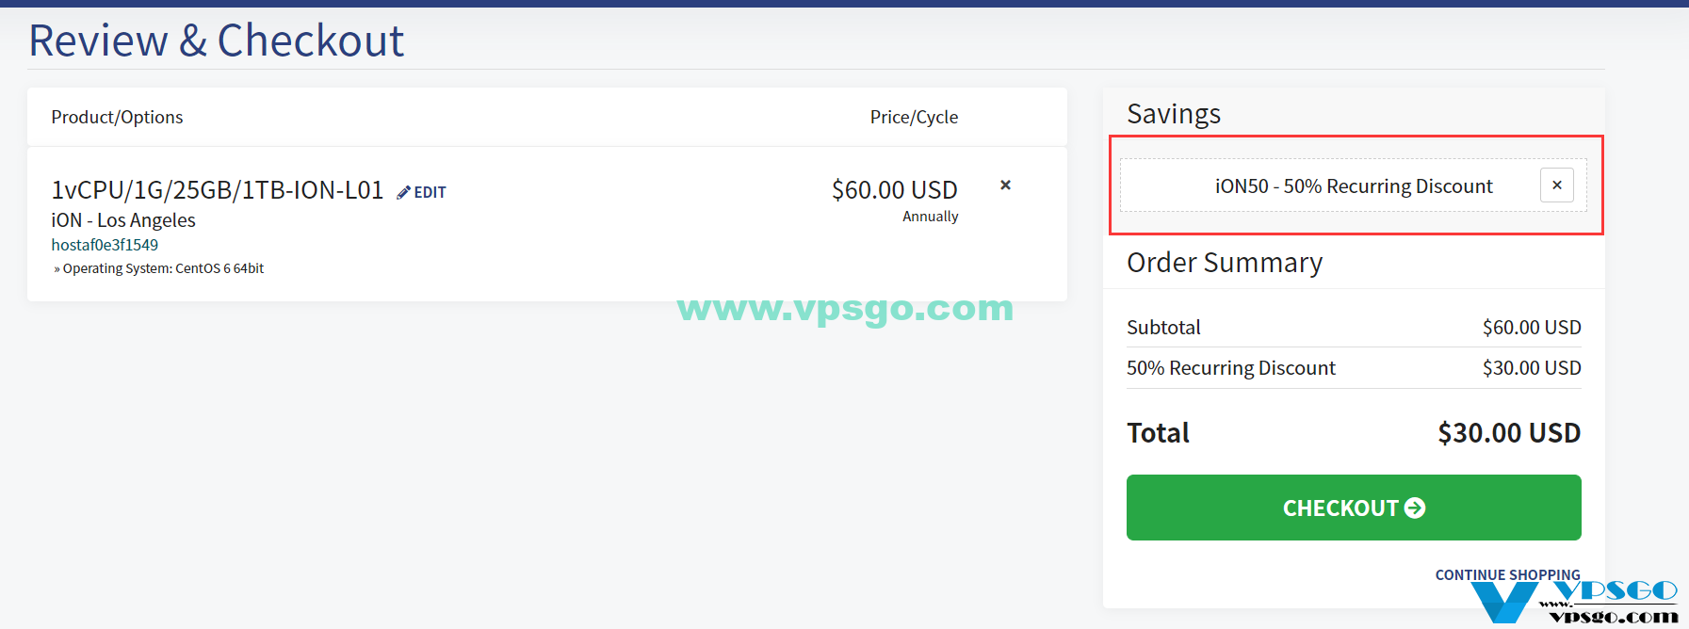Click the www.vpsgo.com watermark text
This screenshot has width=1689, height=629.
(x=845, y=308)
